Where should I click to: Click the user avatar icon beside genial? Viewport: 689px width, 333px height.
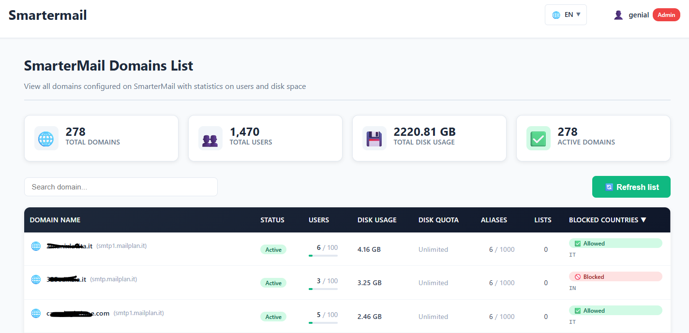pos(618,15)
